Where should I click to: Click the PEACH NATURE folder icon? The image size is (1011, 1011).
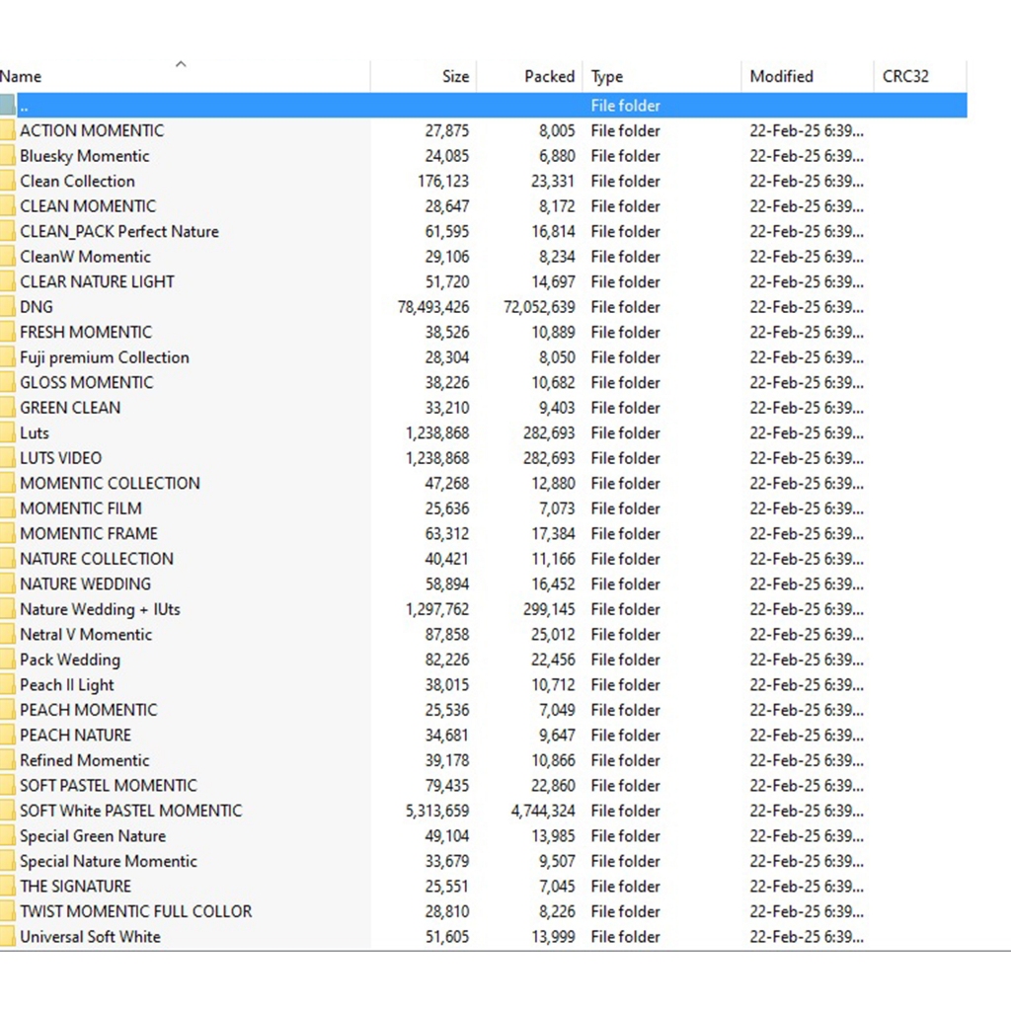[x=7, y=736]
